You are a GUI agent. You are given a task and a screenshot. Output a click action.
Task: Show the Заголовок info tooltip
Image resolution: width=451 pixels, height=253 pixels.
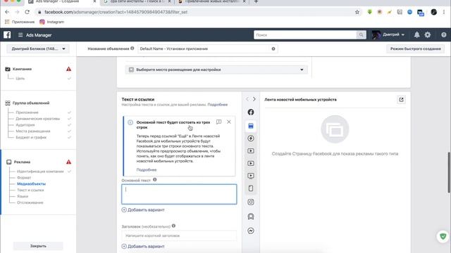[x=173, y=226]
